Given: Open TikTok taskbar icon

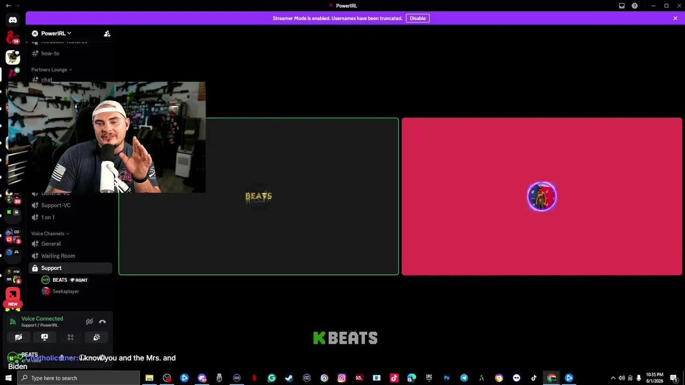Looking at the screenshot, I should coord(534,378).
